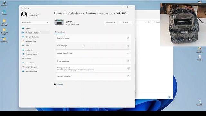Switch to details view in Explorer window
This screenshot has height=116, width=206.
(x=169, y=98)
